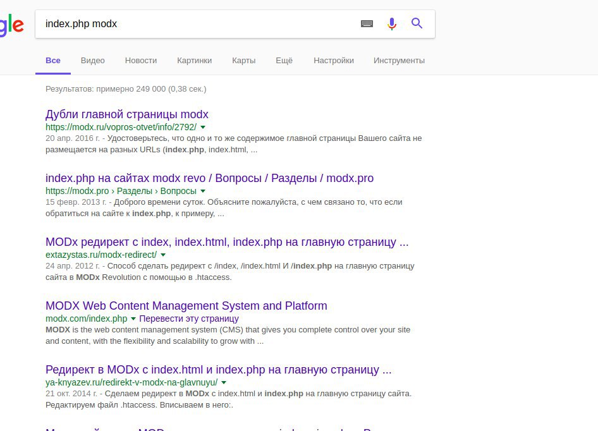This screenshot has width=598, height=431.
Task: Open the on-screen keyboard icon
Action: click(x=367, y=23)
